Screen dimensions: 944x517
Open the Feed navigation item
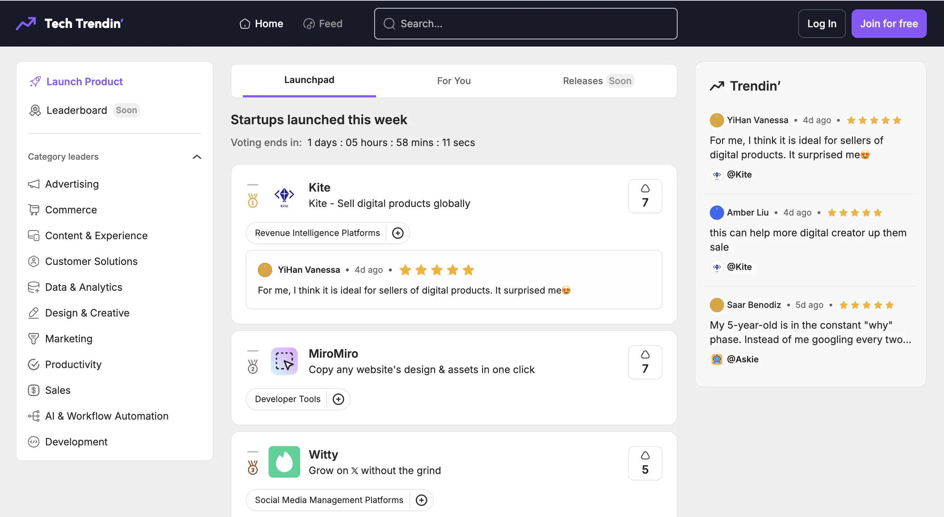click(323, 23)
